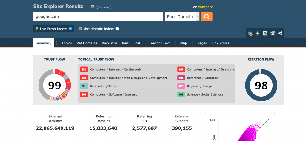Click Regional / Europe topic
Image resolution: width=306 pixels, height=141 pixels.
[x=200, y=86]
